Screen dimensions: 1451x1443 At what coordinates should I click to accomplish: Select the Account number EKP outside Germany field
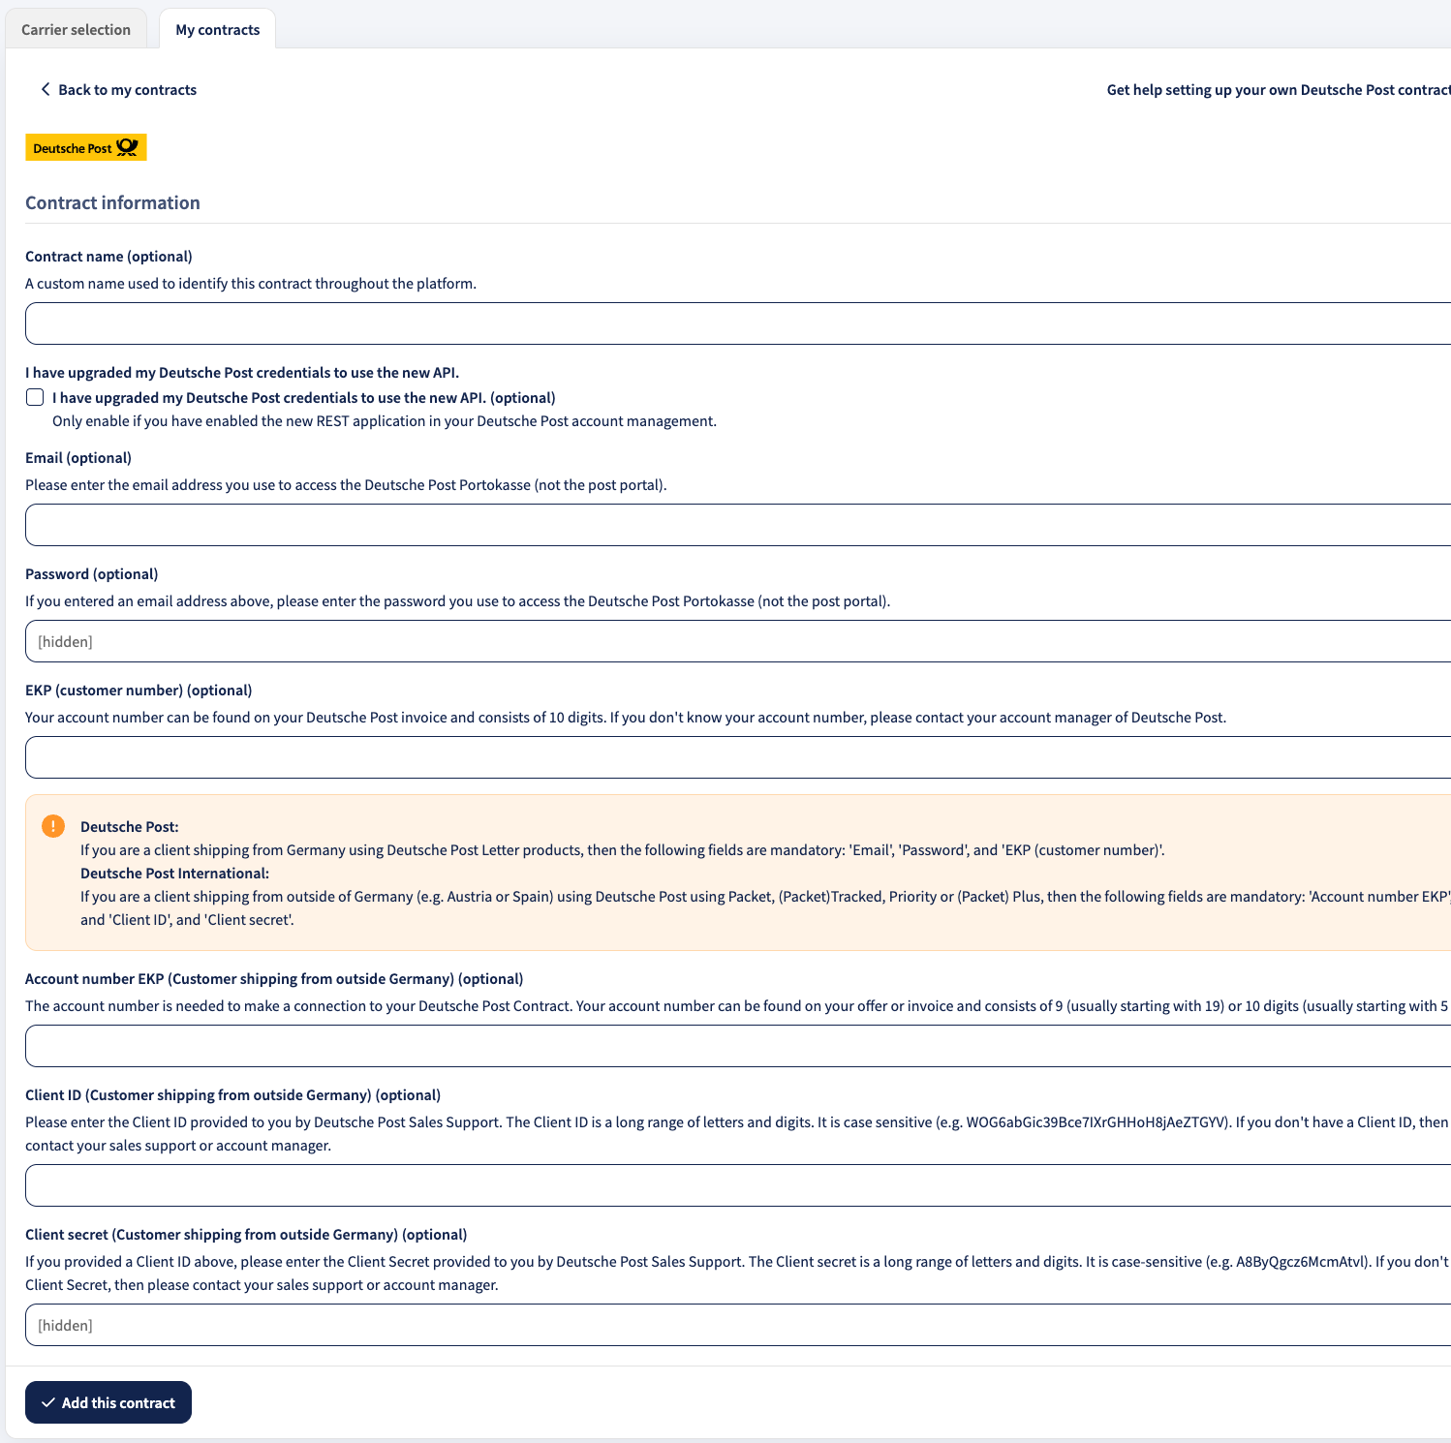[738, 1046]
